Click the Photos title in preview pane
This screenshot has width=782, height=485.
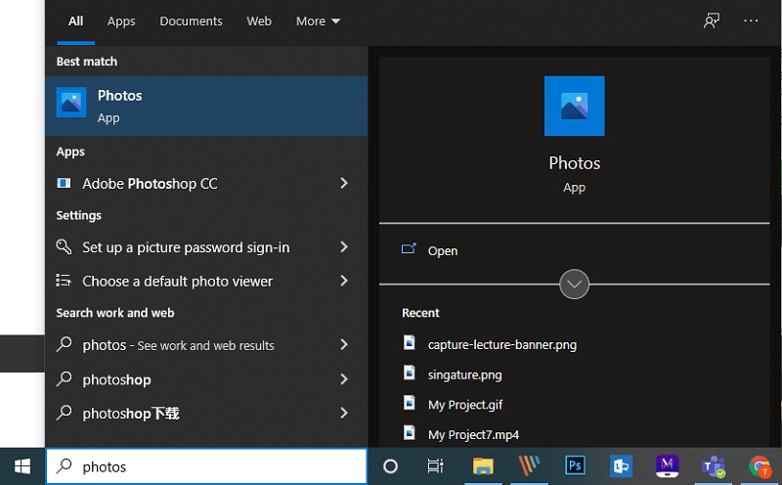pyautogui.click(x=574, y=163)
